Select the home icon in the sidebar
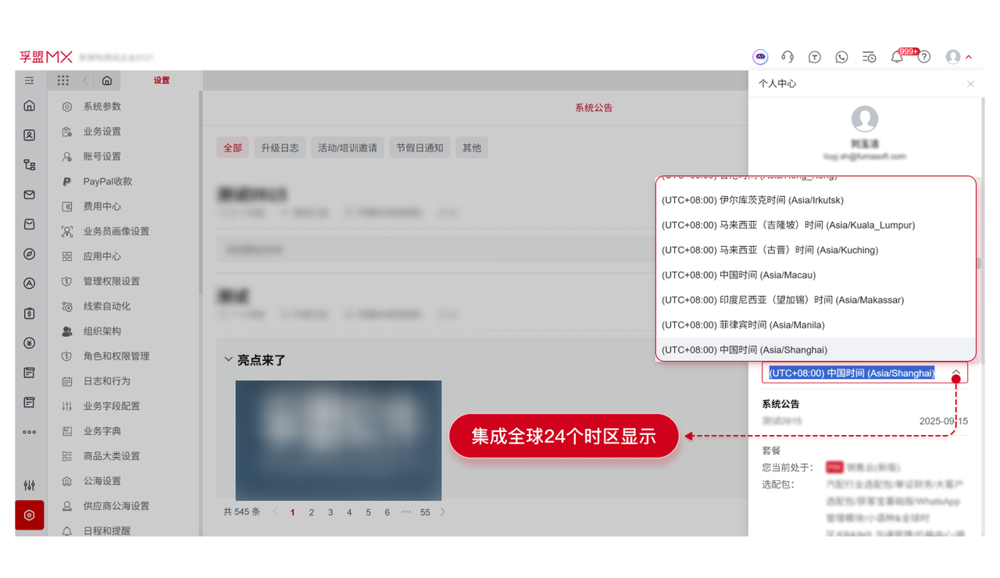 tap(30, 105)
